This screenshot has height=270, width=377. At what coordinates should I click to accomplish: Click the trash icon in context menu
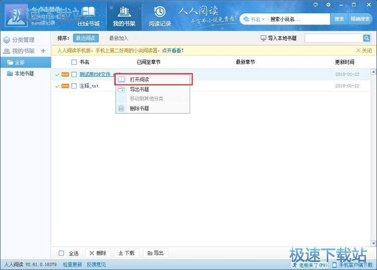point(121,108)
